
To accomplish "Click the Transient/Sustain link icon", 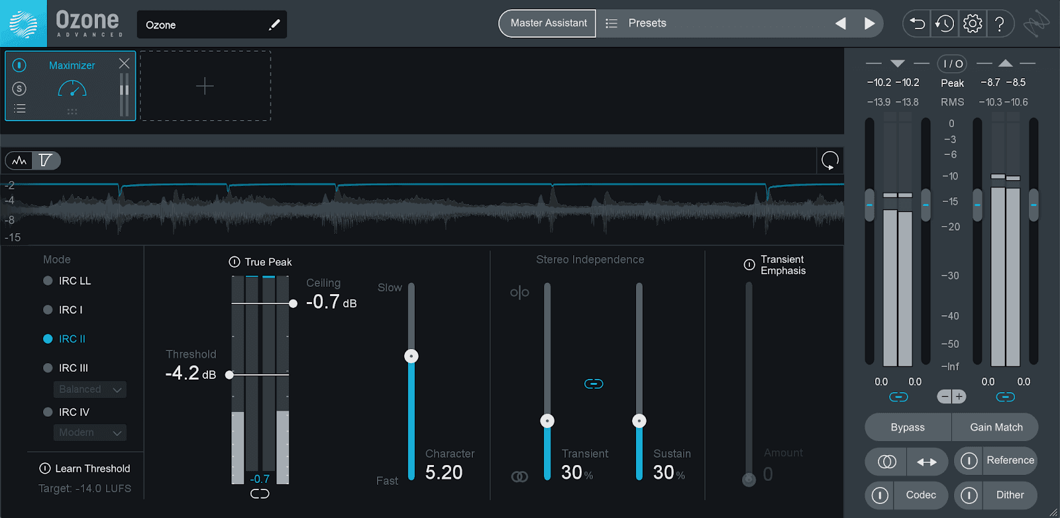I will [x=594, y=384].
